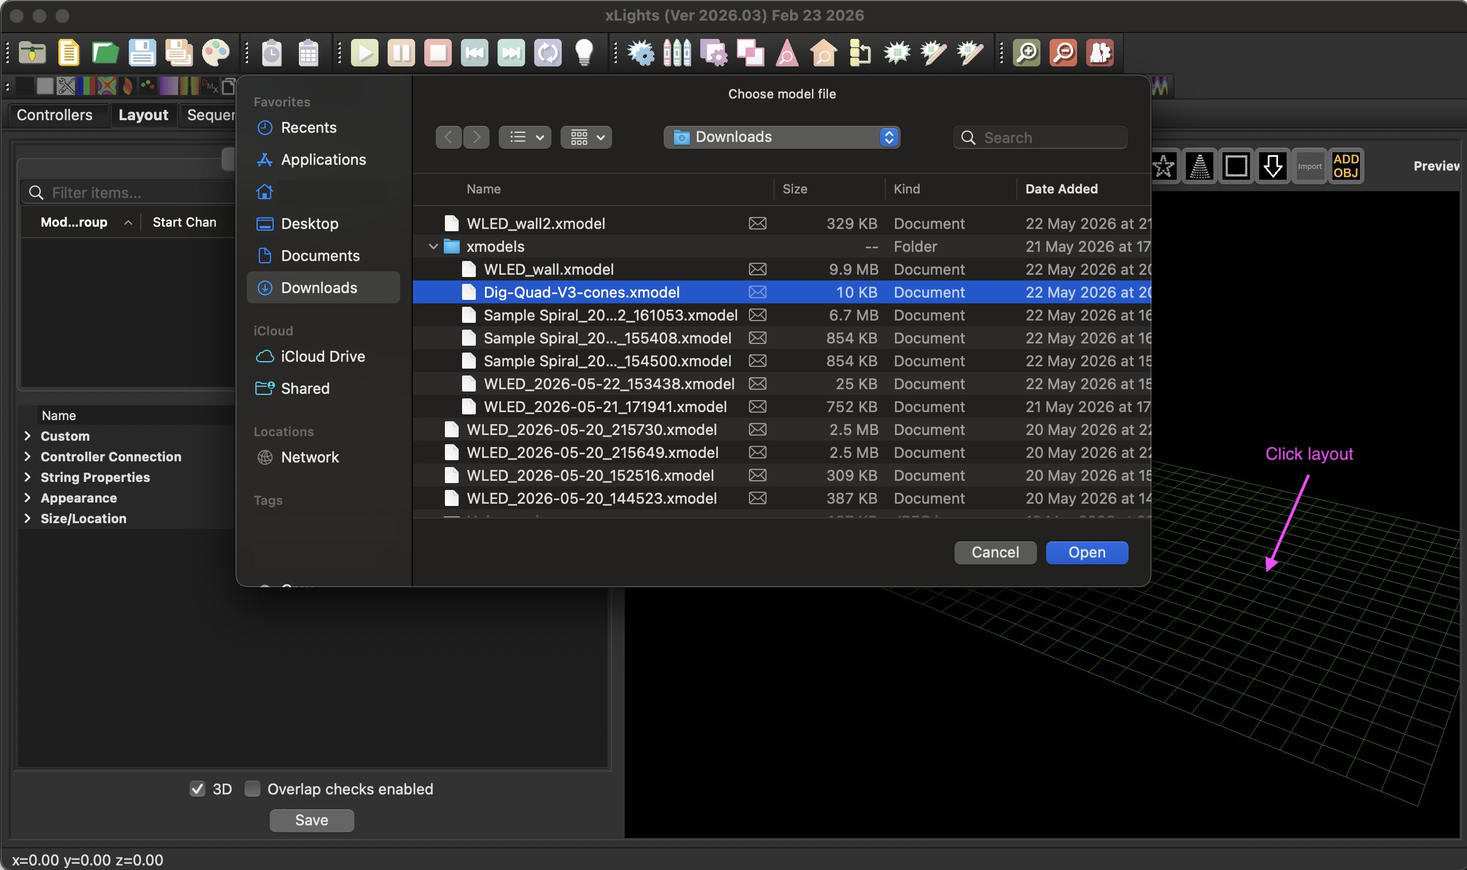Viewport: 1467px width, 870px height.
Task: Click the green open sequence folder icon
Action: [105, 53]
